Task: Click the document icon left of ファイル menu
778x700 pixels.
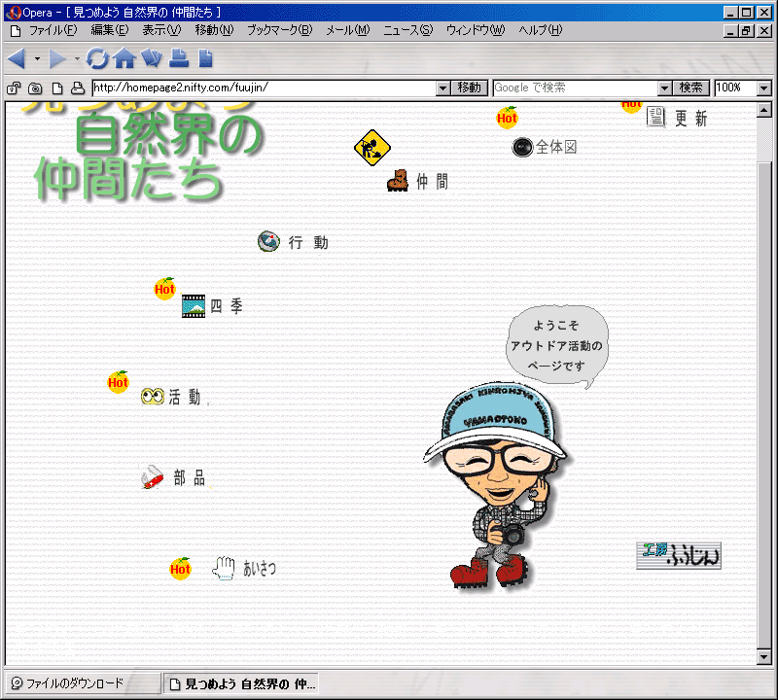Action: tap(16, 31)
